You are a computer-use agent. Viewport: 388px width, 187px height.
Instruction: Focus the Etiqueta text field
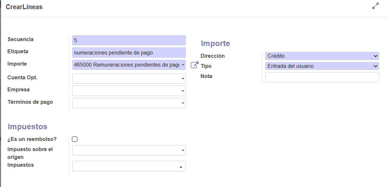coord(129,53)
